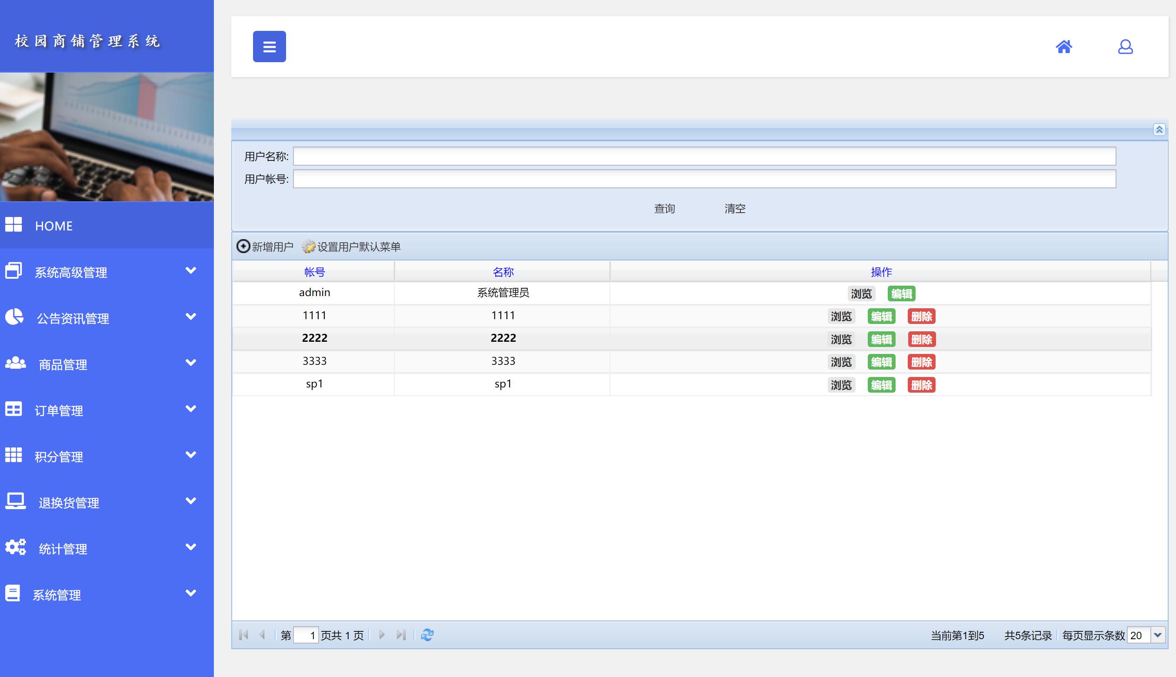This screenshot has width=1176, height=677.
Task: Click 新增用户 add user button
Action: click(x=265, y=247)
